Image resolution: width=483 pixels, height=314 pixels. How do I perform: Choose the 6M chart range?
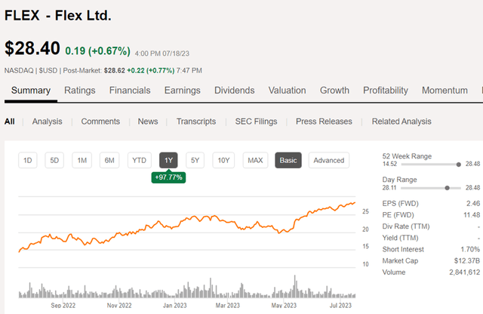tap(109, 160)
